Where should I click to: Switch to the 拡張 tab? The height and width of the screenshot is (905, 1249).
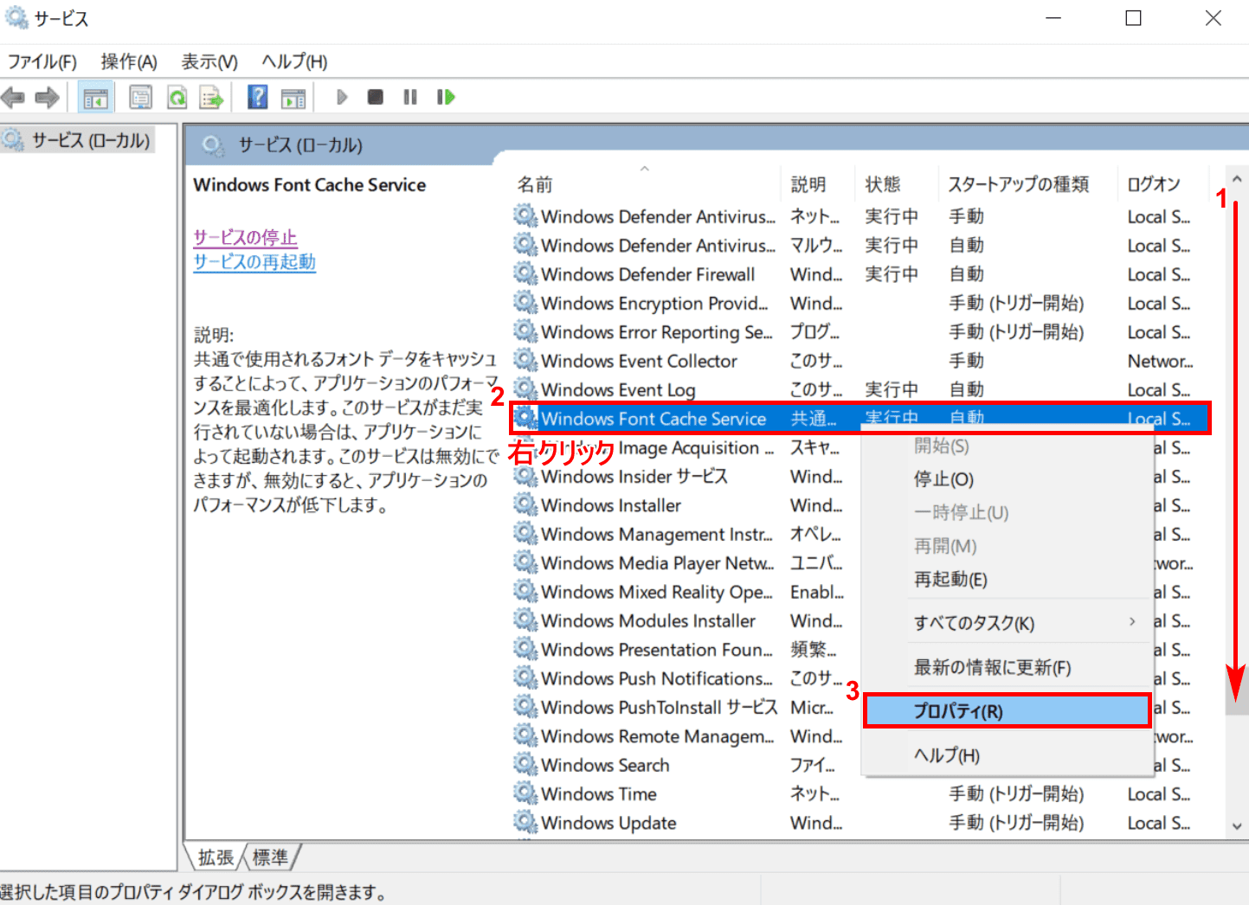point(216,857)
